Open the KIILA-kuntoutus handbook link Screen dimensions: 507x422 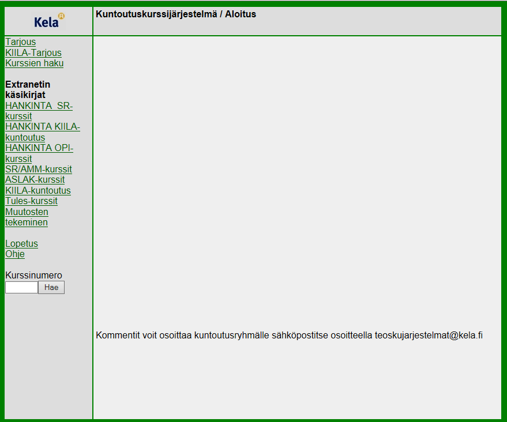tap(38, 191)
